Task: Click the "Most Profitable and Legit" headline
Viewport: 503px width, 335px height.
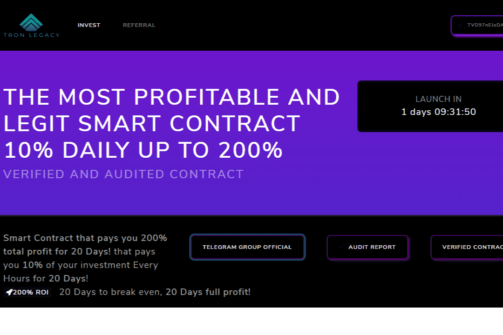Action: pos(171,97)
